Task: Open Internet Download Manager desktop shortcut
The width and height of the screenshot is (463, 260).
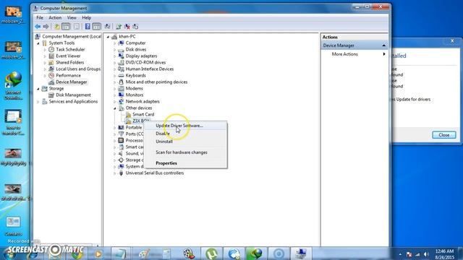Action: (13, 85)
